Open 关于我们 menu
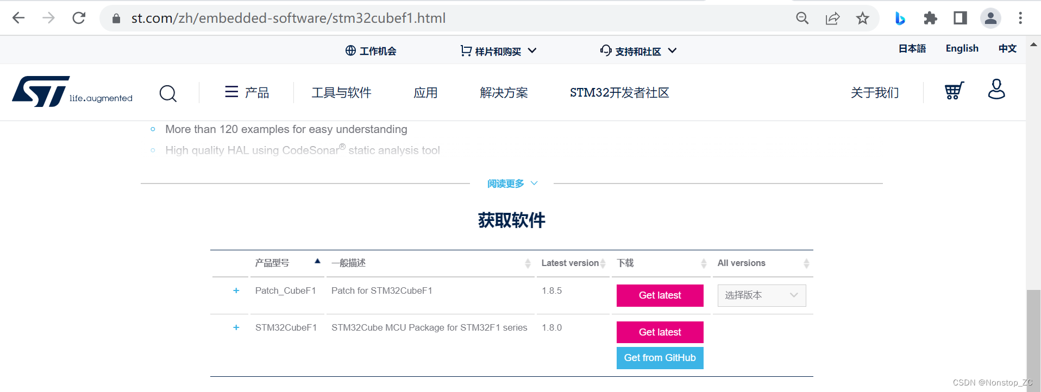1041x392 pixels. (875, 93)
